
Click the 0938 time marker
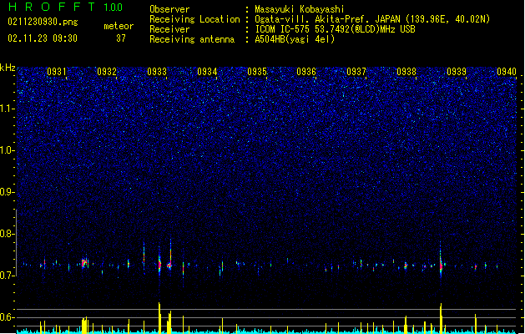point(406,72)
